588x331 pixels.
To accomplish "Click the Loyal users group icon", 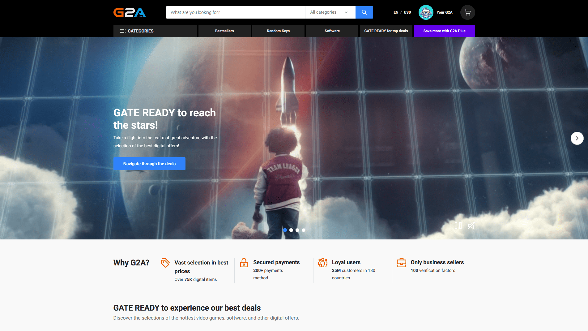I will [323, 262].
